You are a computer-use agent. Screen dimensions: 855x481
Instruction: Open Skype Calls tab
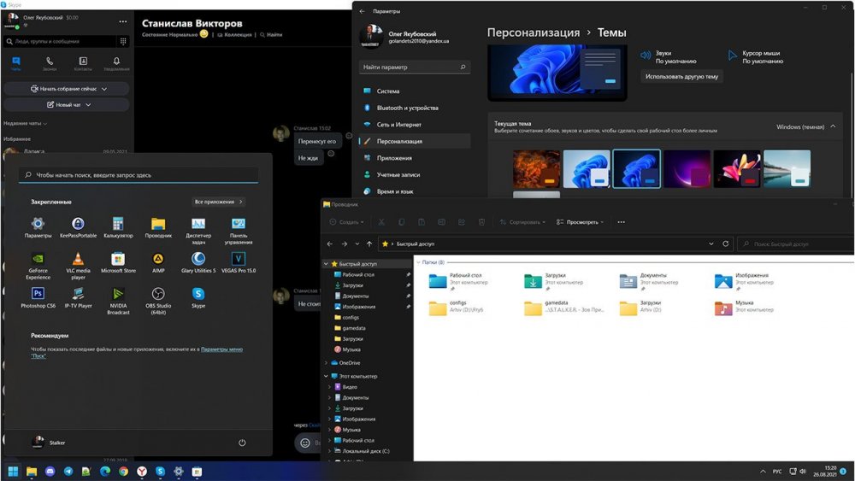click(x=50, y=62)
